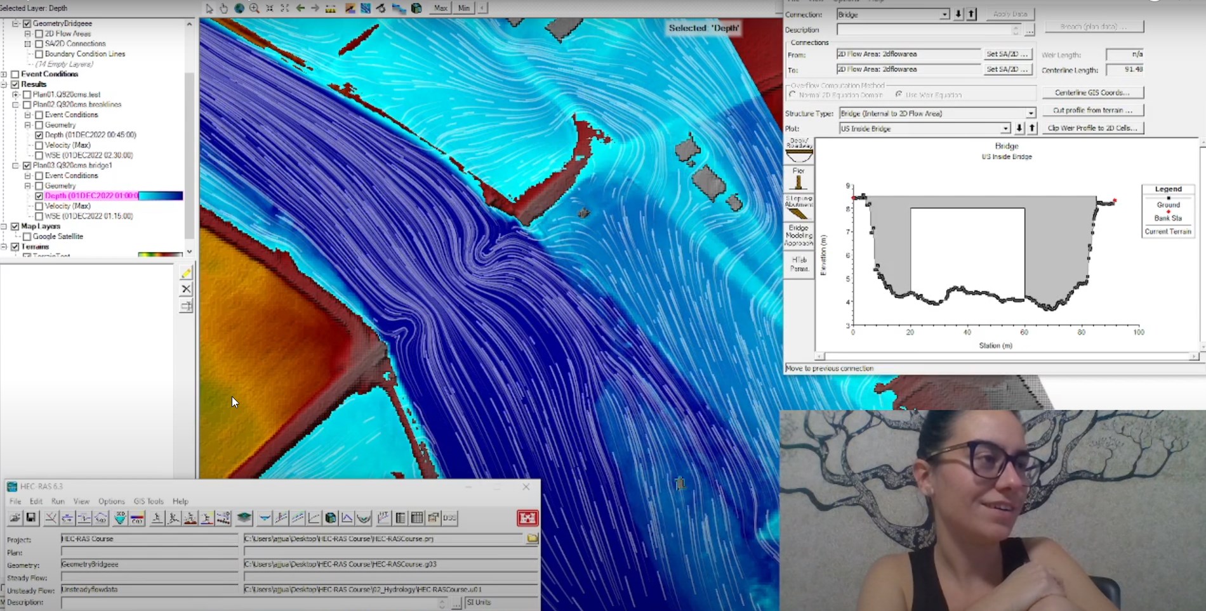Viewport: 1206px width, 611px height.
Task: Click the globe zoom-to-full-extent icon
Action: click(x=239, y=8)
